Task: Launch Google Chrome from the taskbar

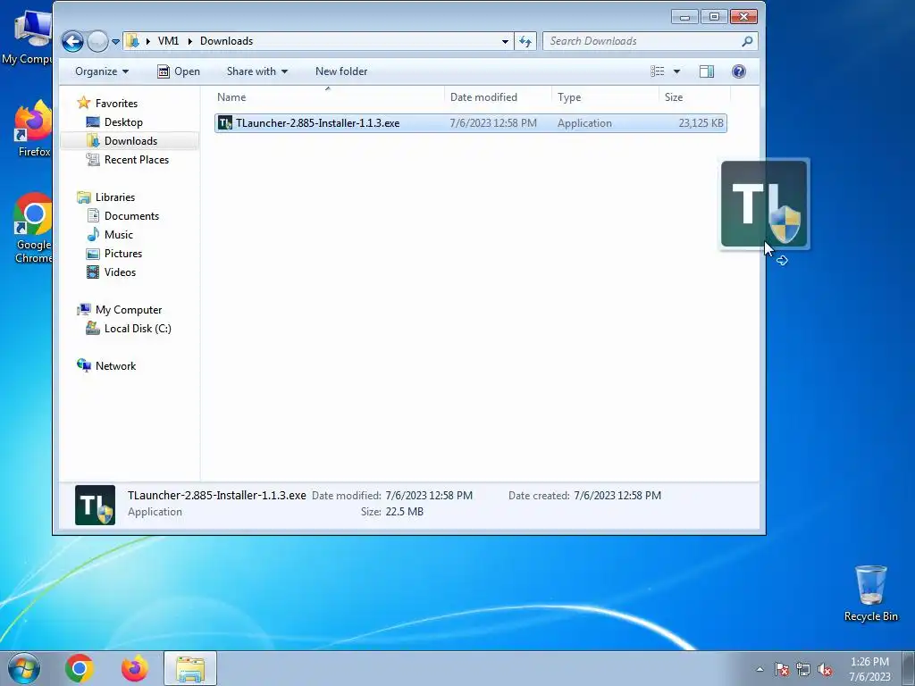Action: (x=80, y=668)
